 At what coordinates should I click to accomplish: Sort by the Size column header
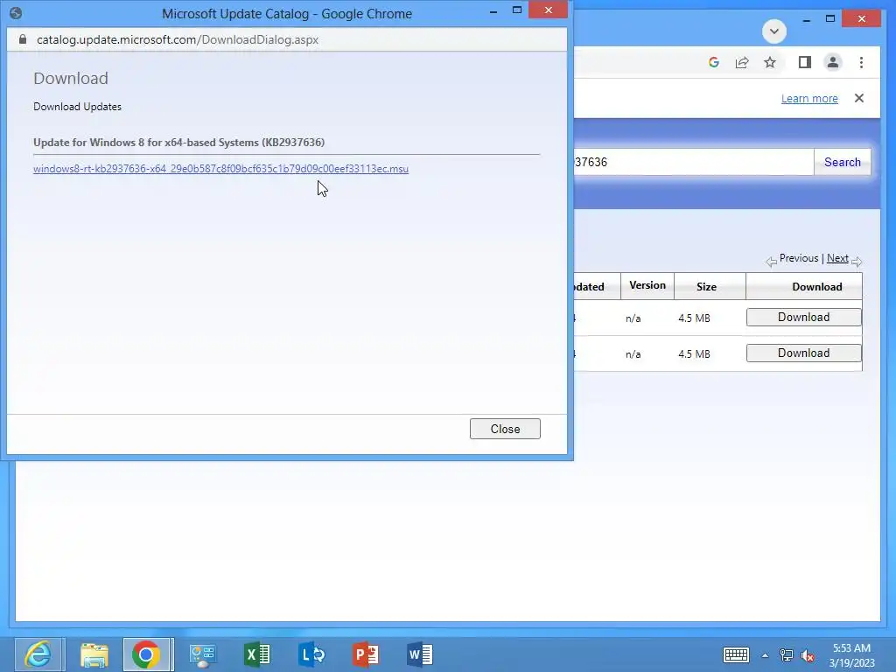pos(706,286)
